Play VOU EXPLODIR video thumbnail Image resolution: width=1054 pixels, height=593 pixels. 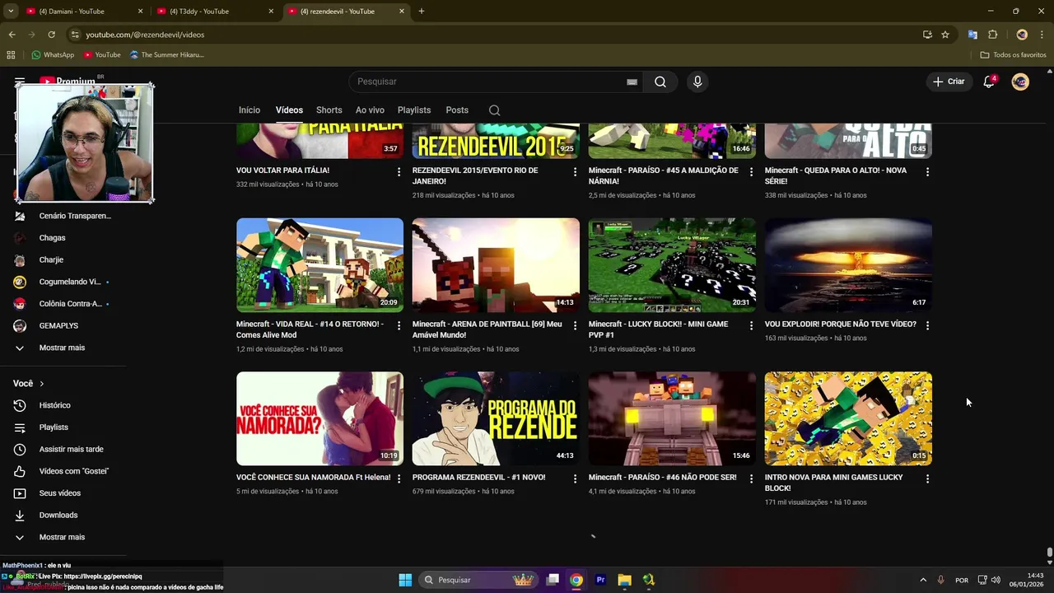[848, 264]
